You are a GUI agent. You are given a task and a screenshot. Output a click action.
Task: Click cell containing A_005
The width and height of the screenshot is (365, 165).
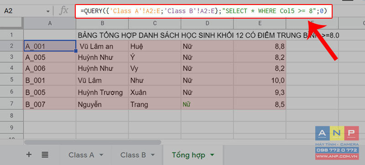tap(50, 57)
